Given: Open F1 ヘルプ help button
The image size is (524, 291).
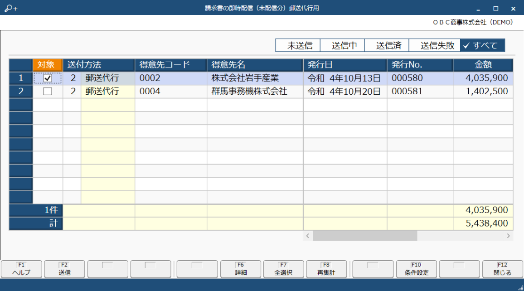Looking at the screenshot, I should click(x=21, y=269).
